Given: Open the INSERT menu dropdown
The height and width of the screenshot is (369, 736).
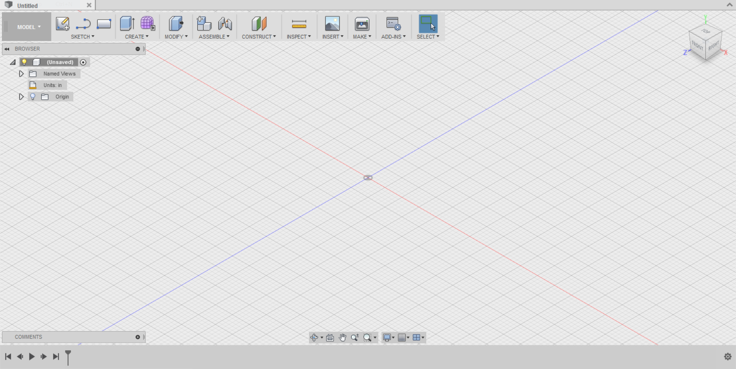Looking at the screenshot, I should 333,37.
